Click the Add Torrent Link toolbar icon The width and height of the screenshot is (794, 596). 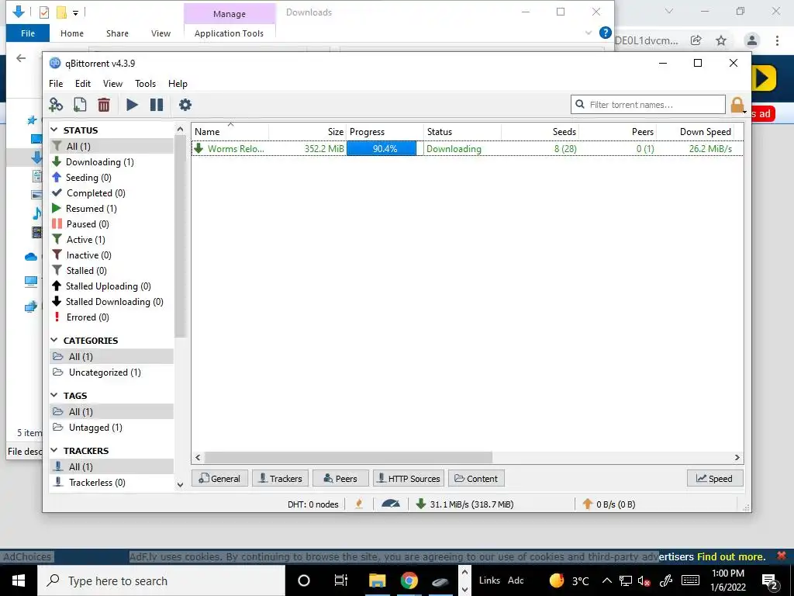click(x=56, y=105)
